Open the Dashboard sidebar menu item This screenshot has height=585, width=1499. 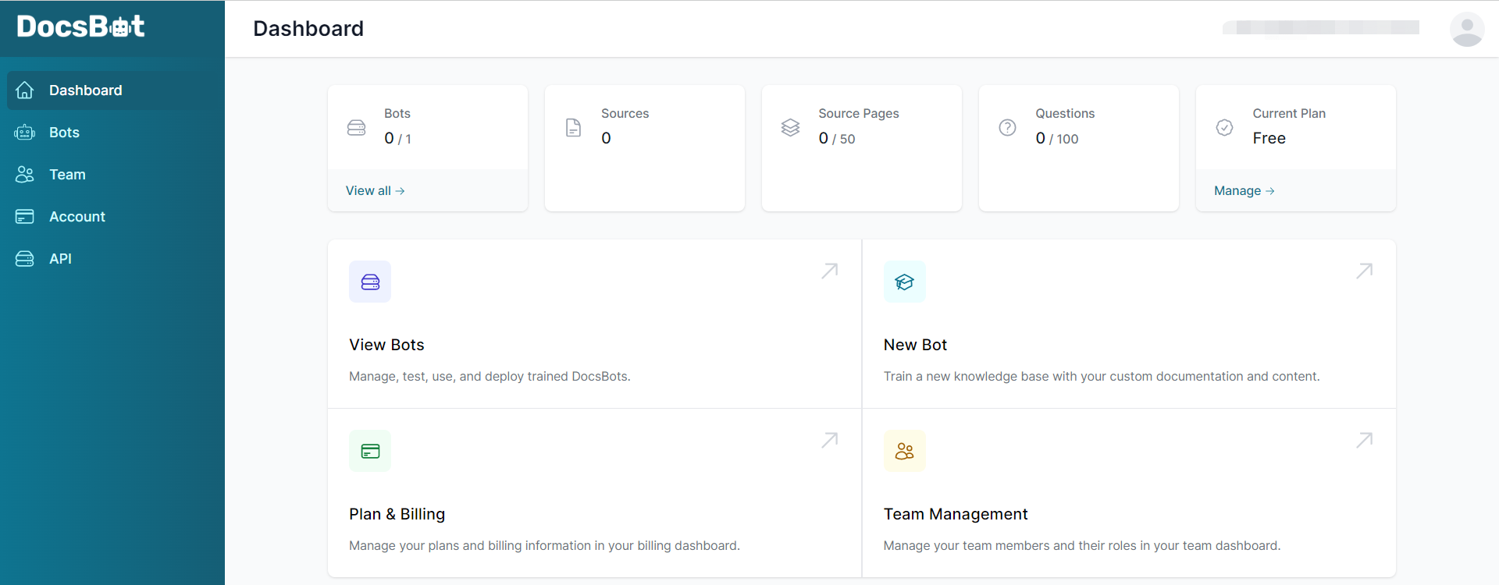pos(112,90)
